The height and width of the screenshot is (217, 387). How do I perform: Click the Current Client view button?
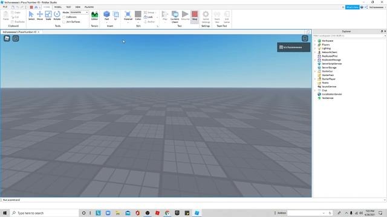click(x=175, y=17)
